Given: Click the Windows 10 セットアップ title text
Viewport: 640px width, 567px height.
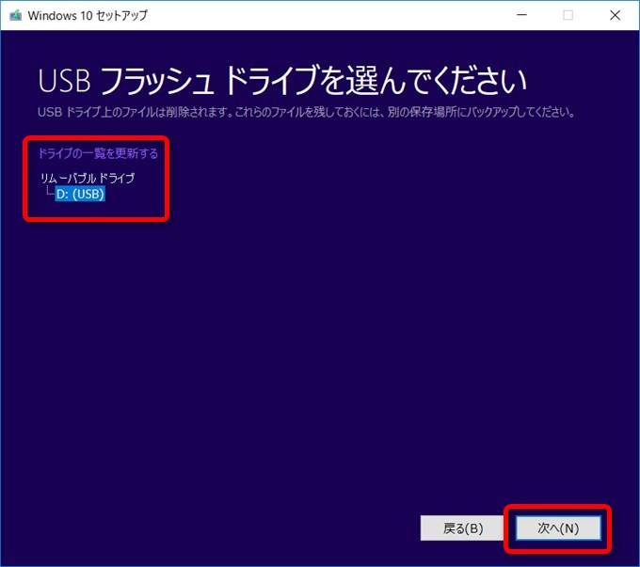Looking at the screenshot, I should point(88,15).
